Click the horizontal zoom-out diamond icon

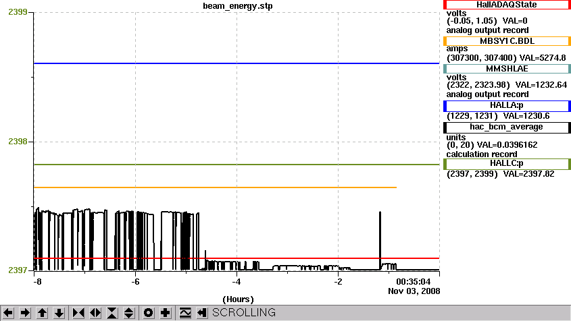[95, 313]
